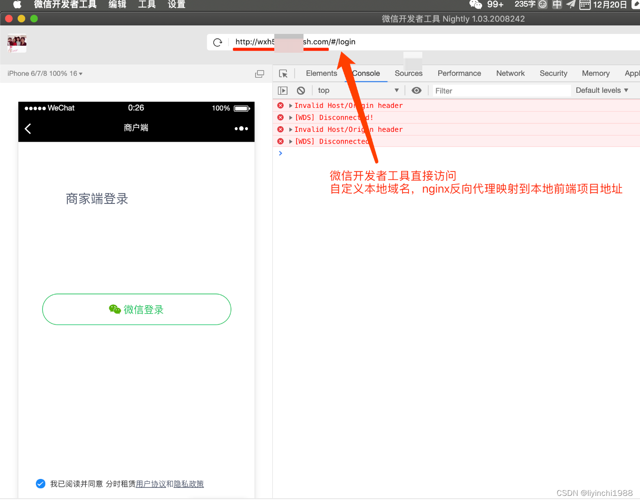Switch to the Sources tab
Viewport: 640px width, 502px height.
408,73
